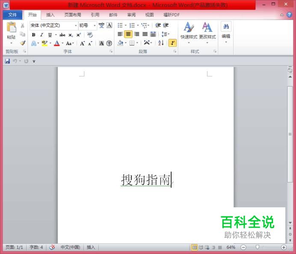Click the Sort icon

tap(161, 43)
